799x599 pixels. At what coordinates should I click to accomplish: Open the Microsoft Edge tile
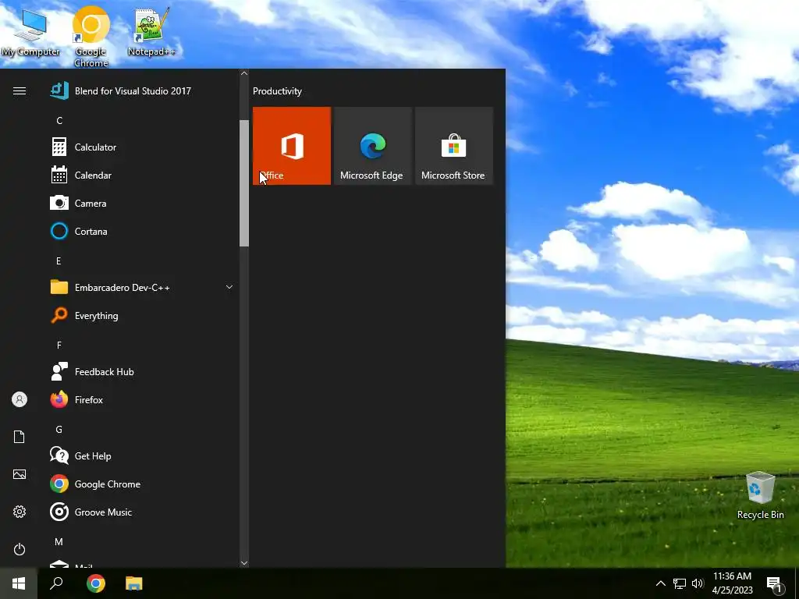coord(372,146)
